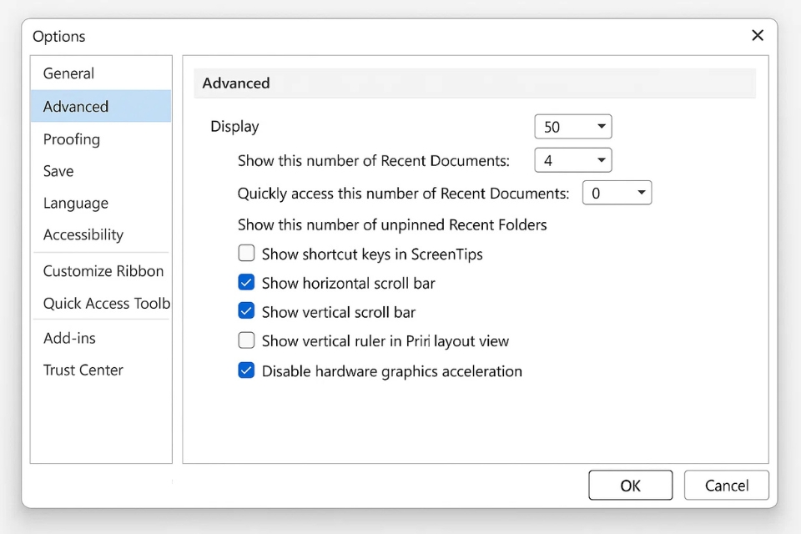Select Quick Access Toolbar in the sidebar
Image resolution: width=801 pixels, height=534 pixels.
point(106,304)
